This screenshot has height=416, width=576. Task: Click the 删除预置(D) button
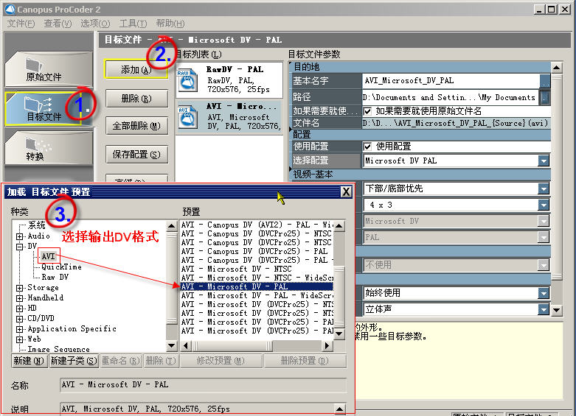point(305,361)
